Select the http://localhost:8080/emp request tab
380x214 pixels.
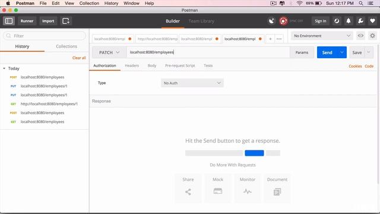[x=157, y=39]
